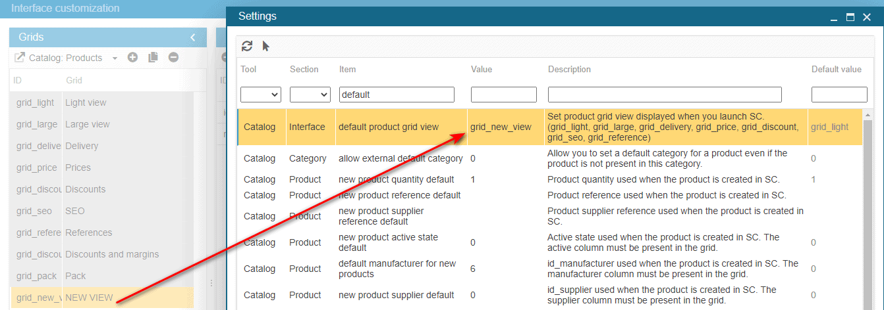Image resolution: width=884 pixels, height=310 pixels.
Task: Close the Settings dialog
Action: (x=867, y=17)
